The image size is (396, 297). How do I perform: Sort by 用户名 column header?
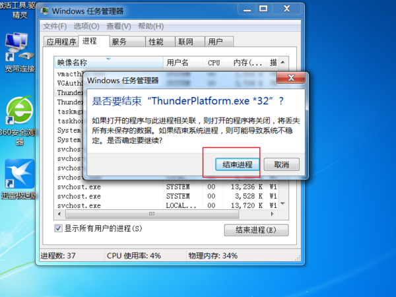coord(183,63)
